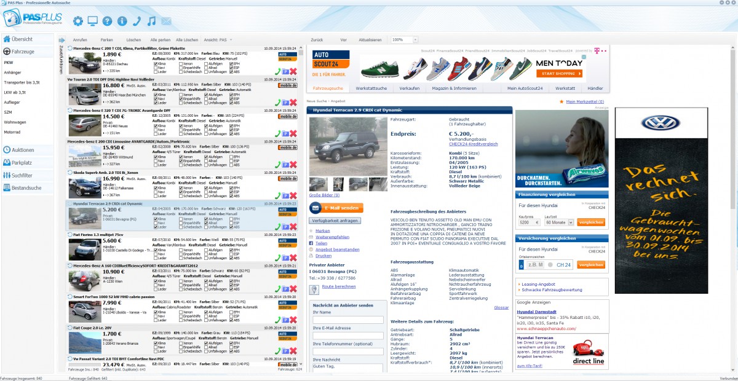Click the Anrufen toolbar button
The width and height of the screenshot is (738, 381).
(x=80, y=39)
